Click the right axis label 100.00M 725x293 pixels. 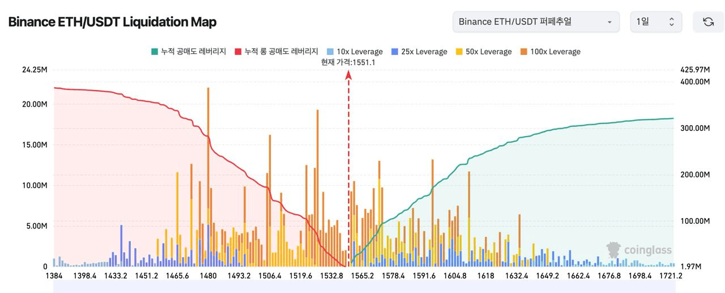pos(695,221)
